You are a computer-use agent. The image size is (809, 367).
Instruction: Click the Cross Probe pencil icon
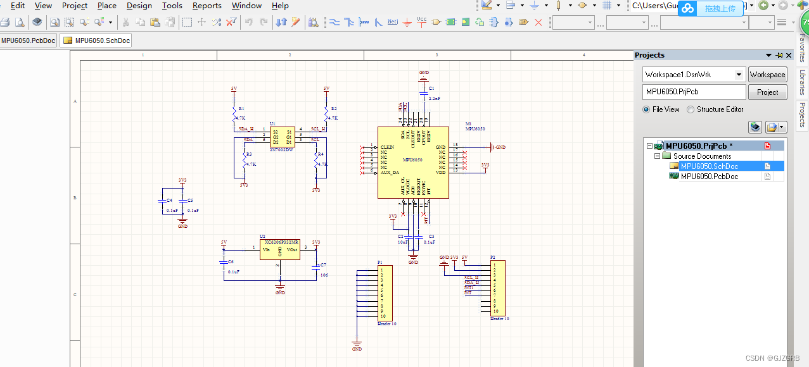coord(296,22)
